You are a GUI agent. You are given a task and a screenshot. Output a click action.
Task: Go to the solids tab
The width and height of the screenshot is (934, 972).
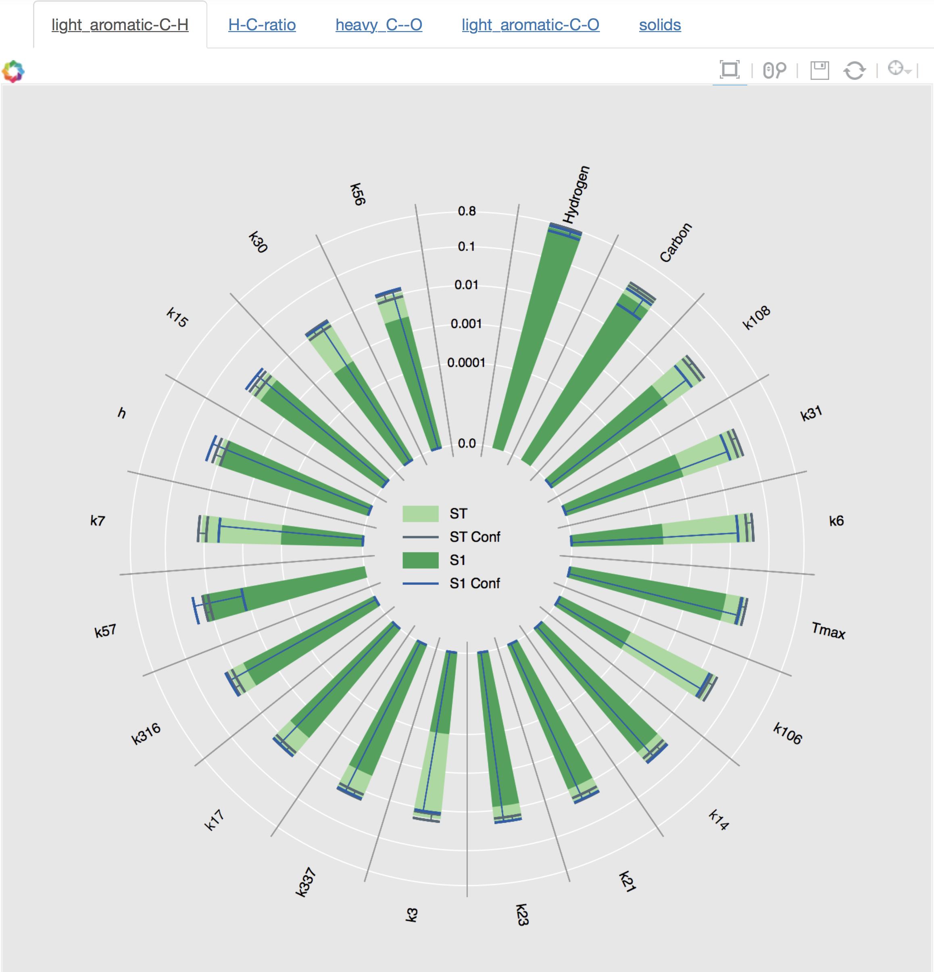[660, 25]
